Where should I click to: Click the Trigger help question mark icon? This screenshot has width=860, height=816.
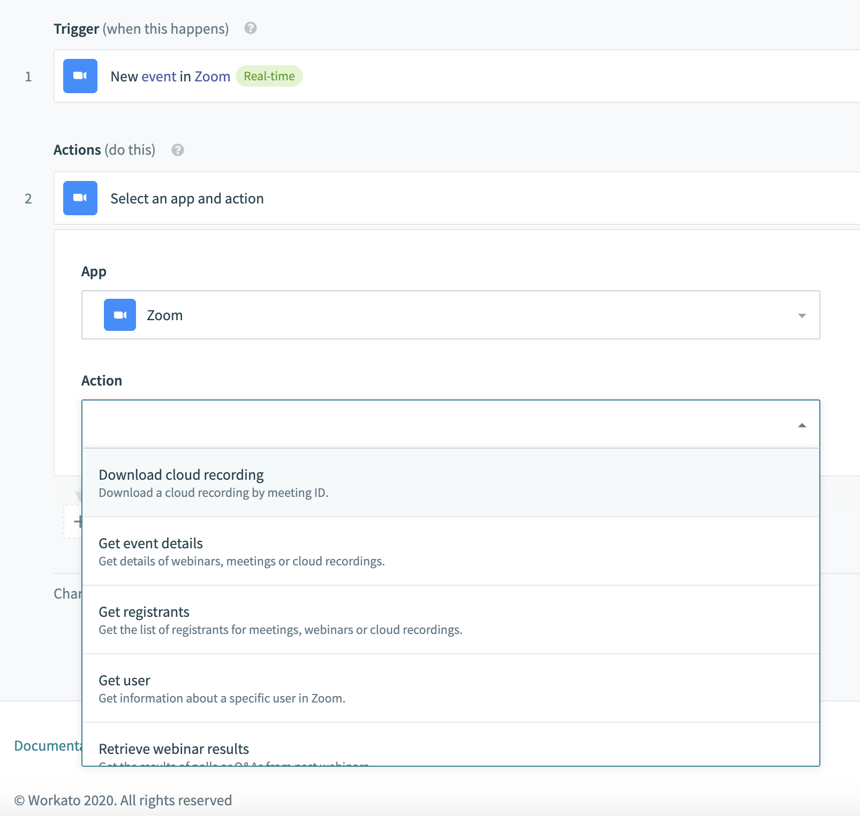tap(251, 28)
